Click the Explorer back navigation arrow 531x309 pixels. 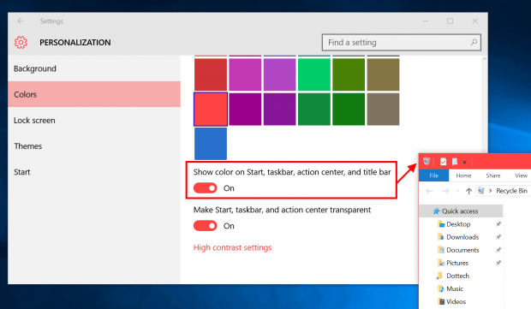pos(429,191)
